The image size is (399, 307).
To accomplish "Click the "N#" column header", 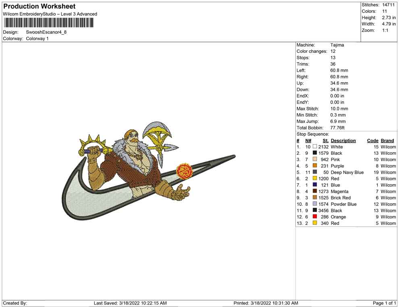I will tap(308, 141).
